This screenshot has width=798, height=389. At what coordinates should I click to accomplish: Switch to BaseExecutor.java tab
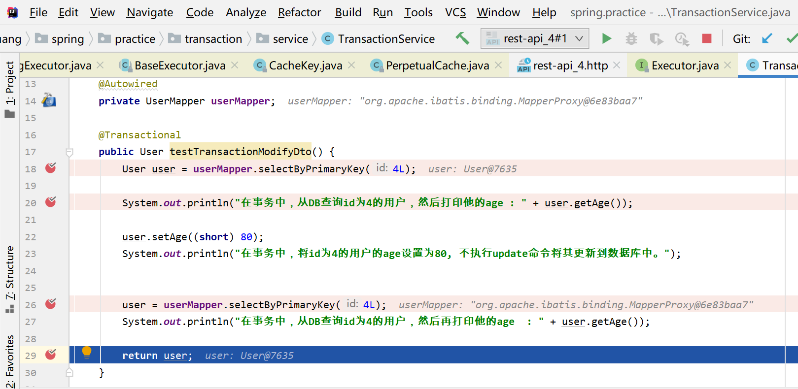pyautogui.click(x=179, y=65)
